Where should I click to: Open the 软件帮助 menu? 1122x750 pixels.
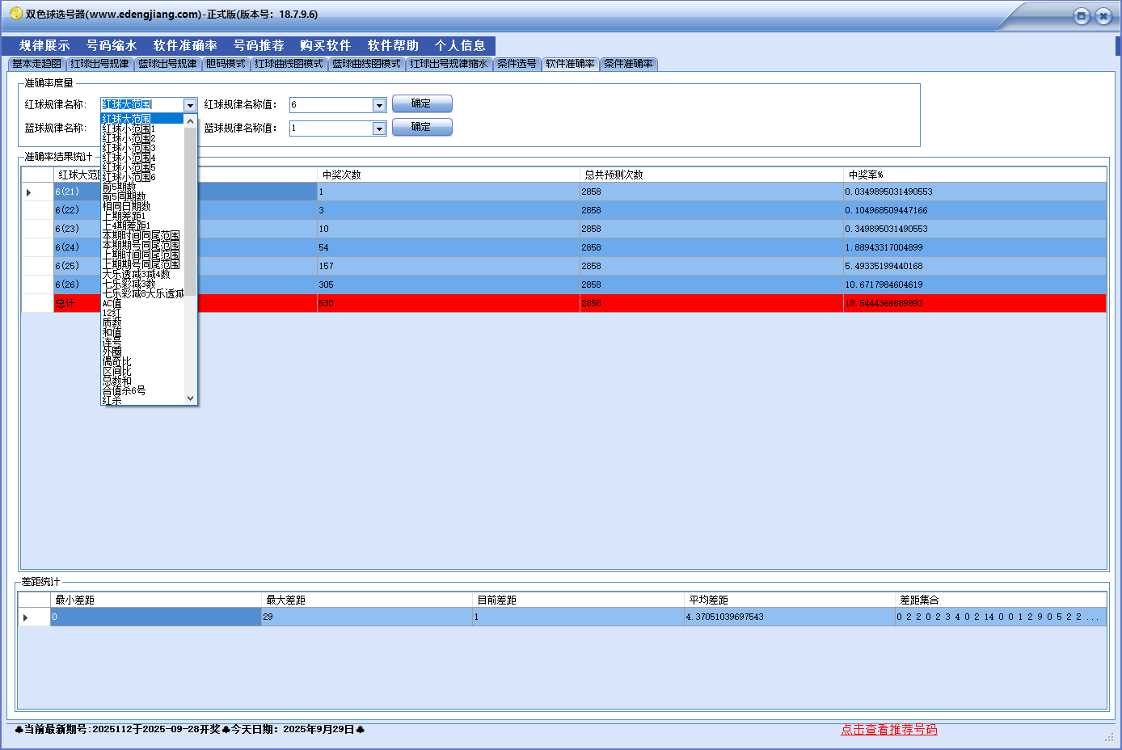[393, 45]
